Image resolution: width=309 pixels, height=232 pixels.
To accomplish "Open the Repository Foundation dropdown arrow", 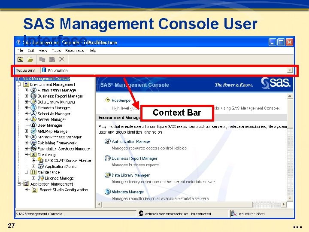I will tap(290, 70).
